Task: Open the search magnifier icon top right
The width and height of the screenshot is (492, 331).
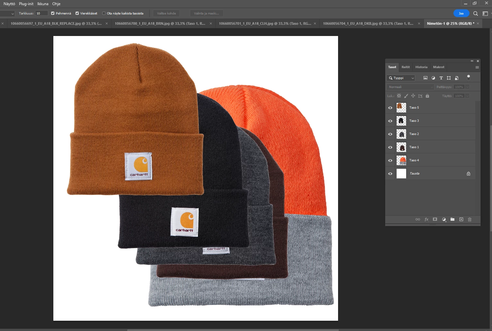Action: (x=476, y=13)
